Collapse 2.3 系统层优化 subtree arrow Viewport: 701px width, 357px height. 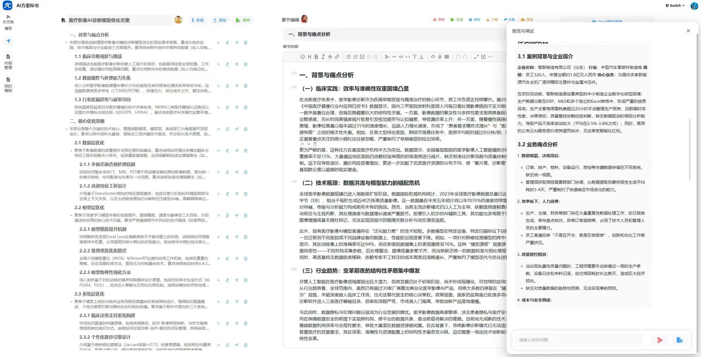coord(71,302)
